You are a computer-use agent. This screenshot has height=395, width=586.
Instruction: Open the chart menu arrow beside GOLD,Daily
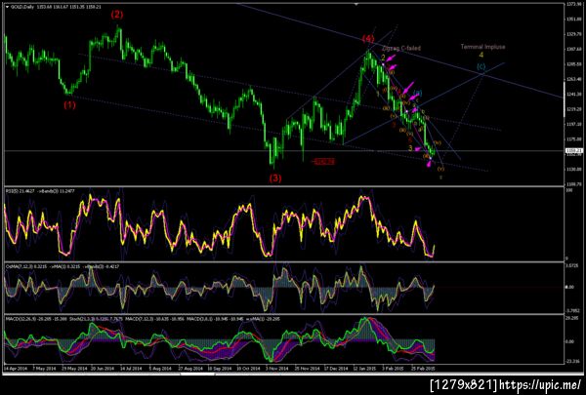coord(7,7)
